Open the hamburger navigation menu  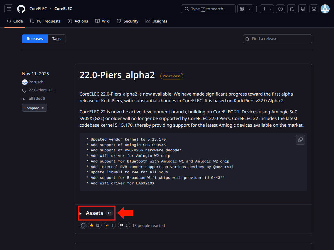[9, 9]
